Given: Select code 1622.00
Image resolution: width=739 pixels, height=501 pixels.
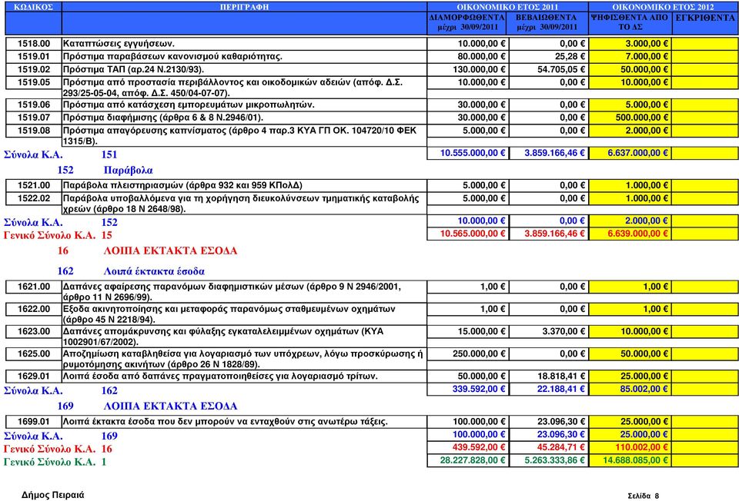Looking at the screenshot, I should [33, 309].
